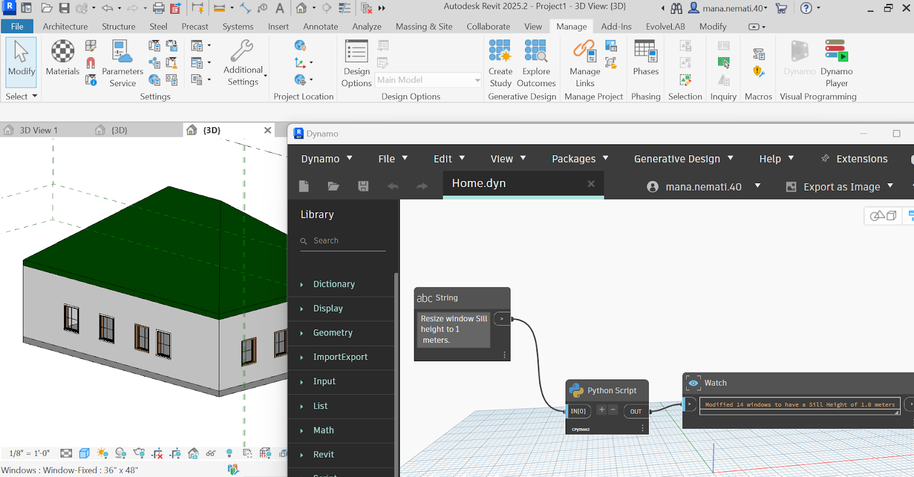This screenshot has width=914, height=477.
Task: Toggle crop view in view control bar
Action: coord(157,454)
